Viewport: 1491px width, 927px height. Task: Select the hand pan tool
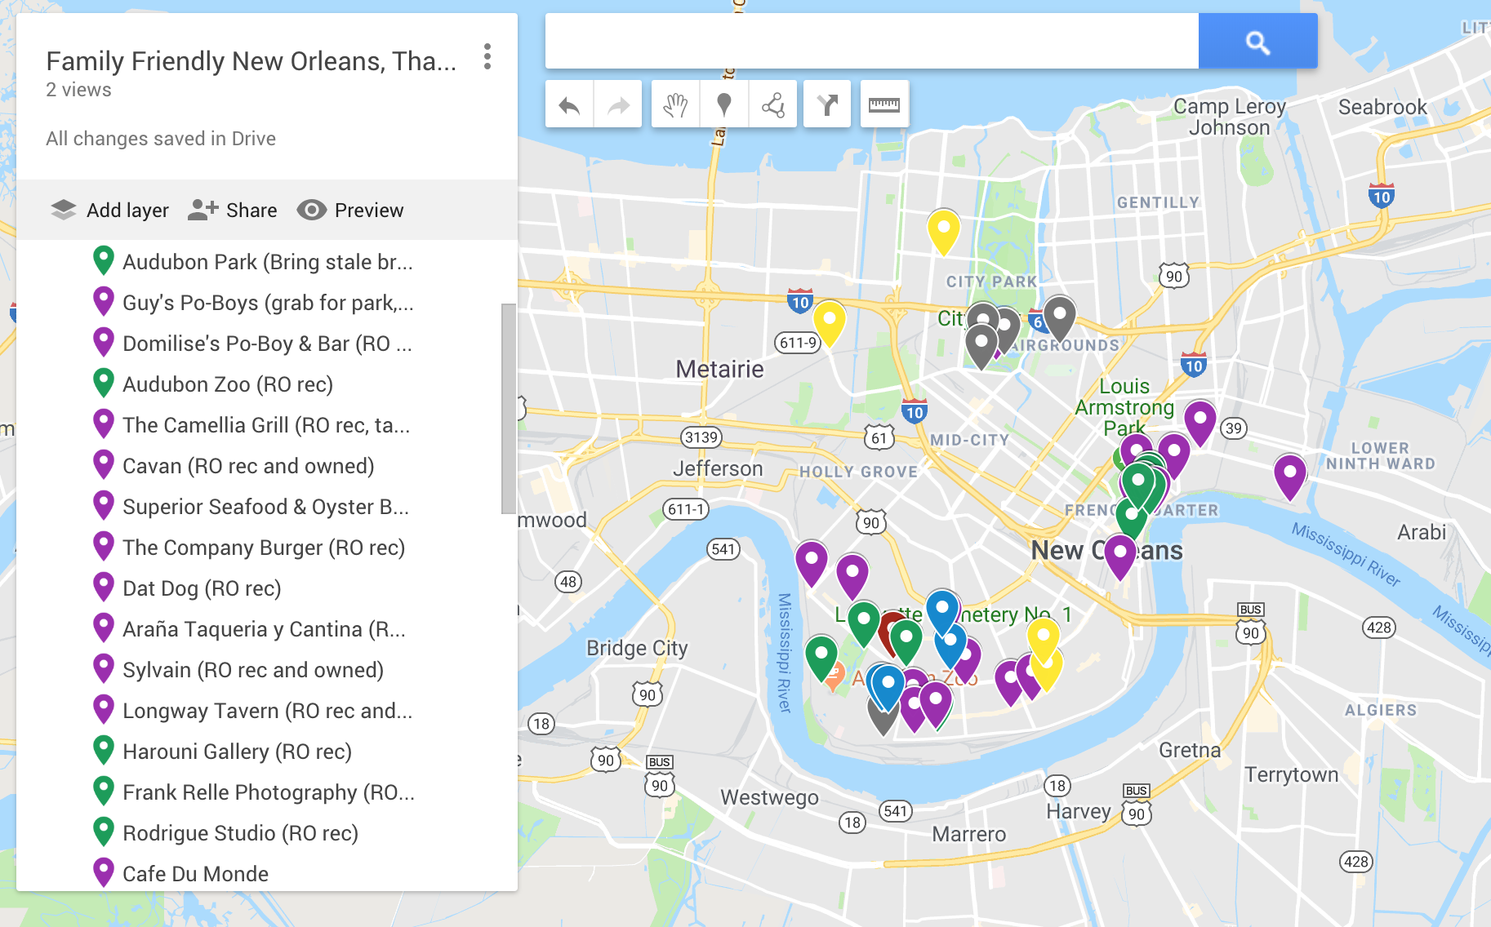(x=675, y=104)
